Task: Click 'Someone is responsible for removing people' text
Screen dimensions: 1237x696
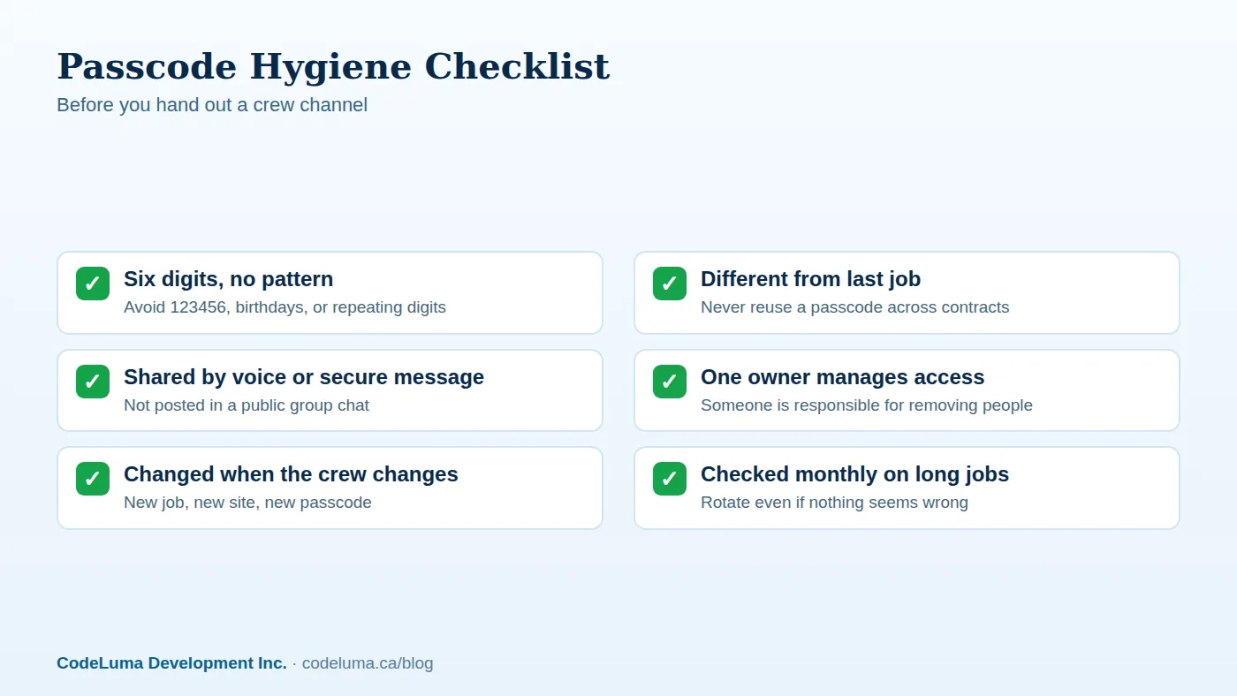Action: pos(867,405)
